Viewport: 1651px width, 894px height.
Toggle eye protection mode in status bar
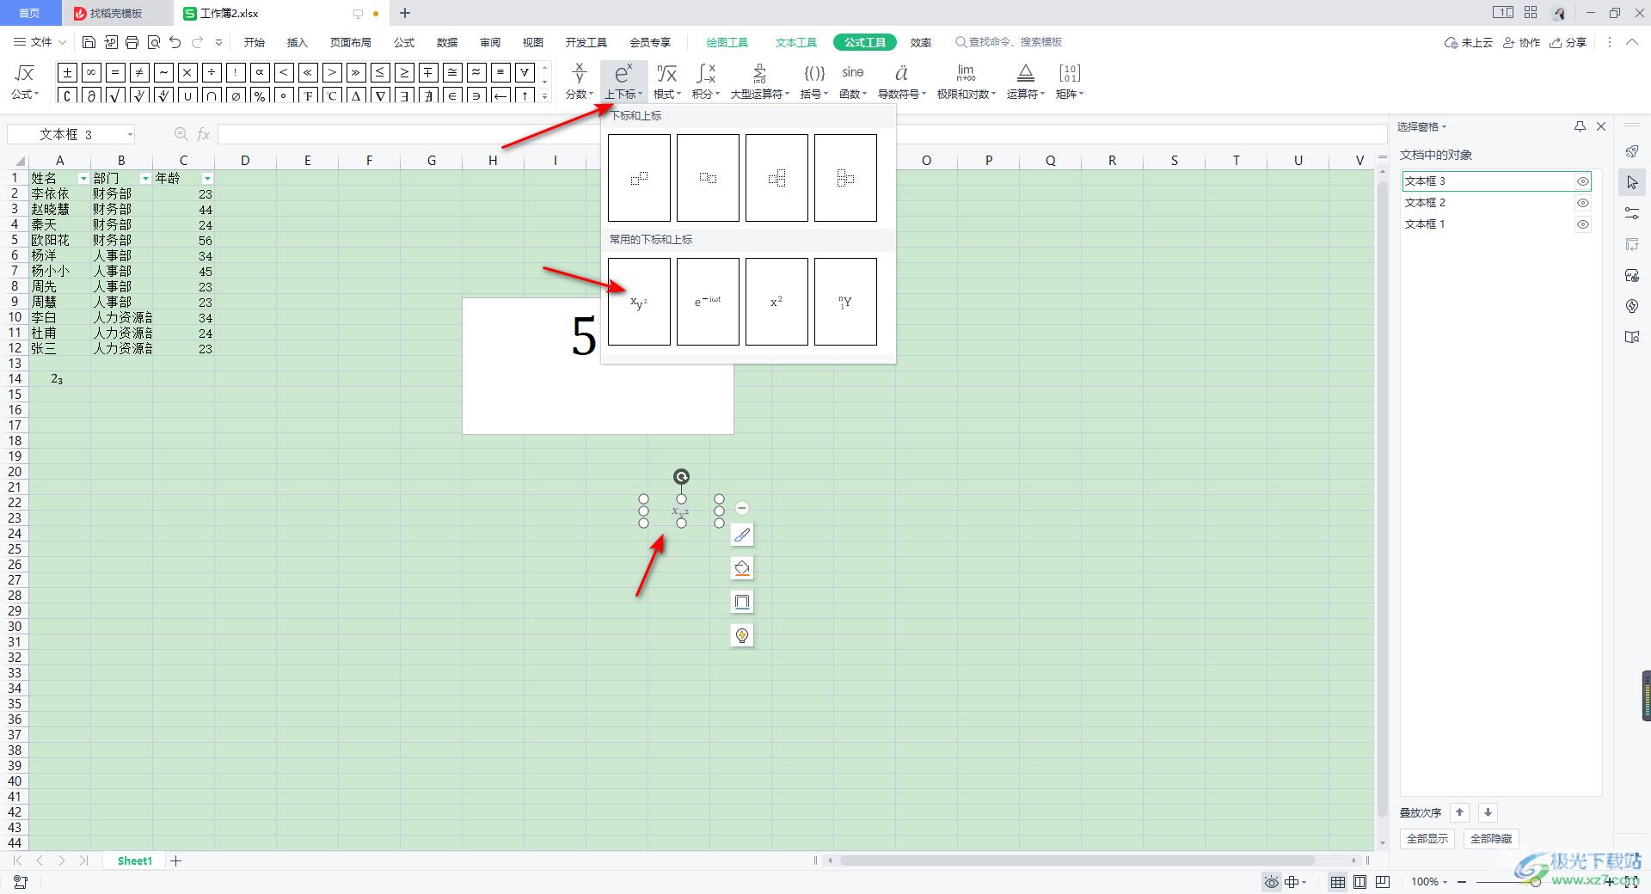(x=1271, y=882)
